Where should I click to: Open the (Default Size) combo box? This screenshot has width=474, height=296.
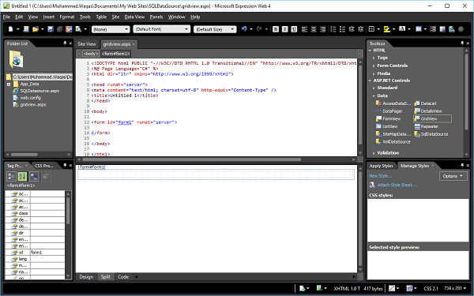point(215,29)
